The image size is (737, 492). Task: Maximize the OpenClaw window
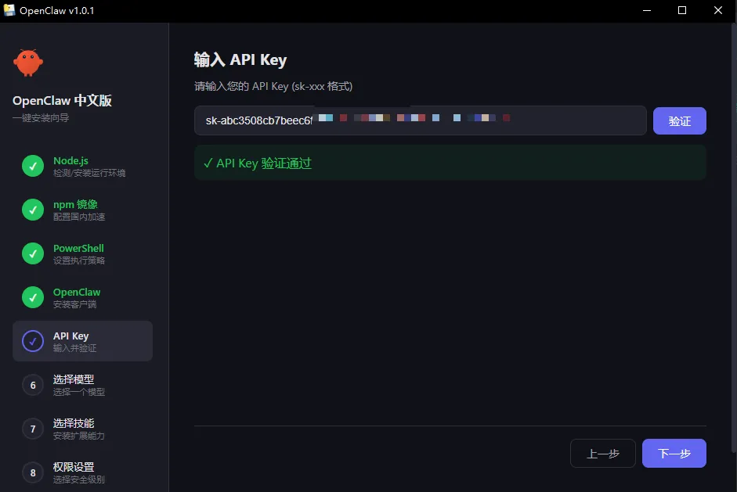[x=682, y=10]
